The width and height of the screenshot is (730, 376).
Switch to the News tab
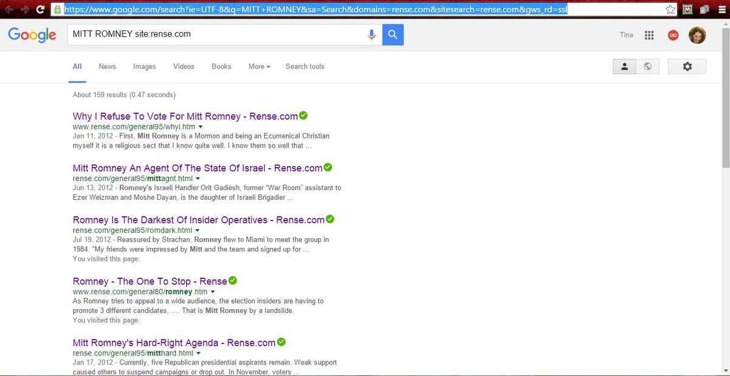(107, 67)
